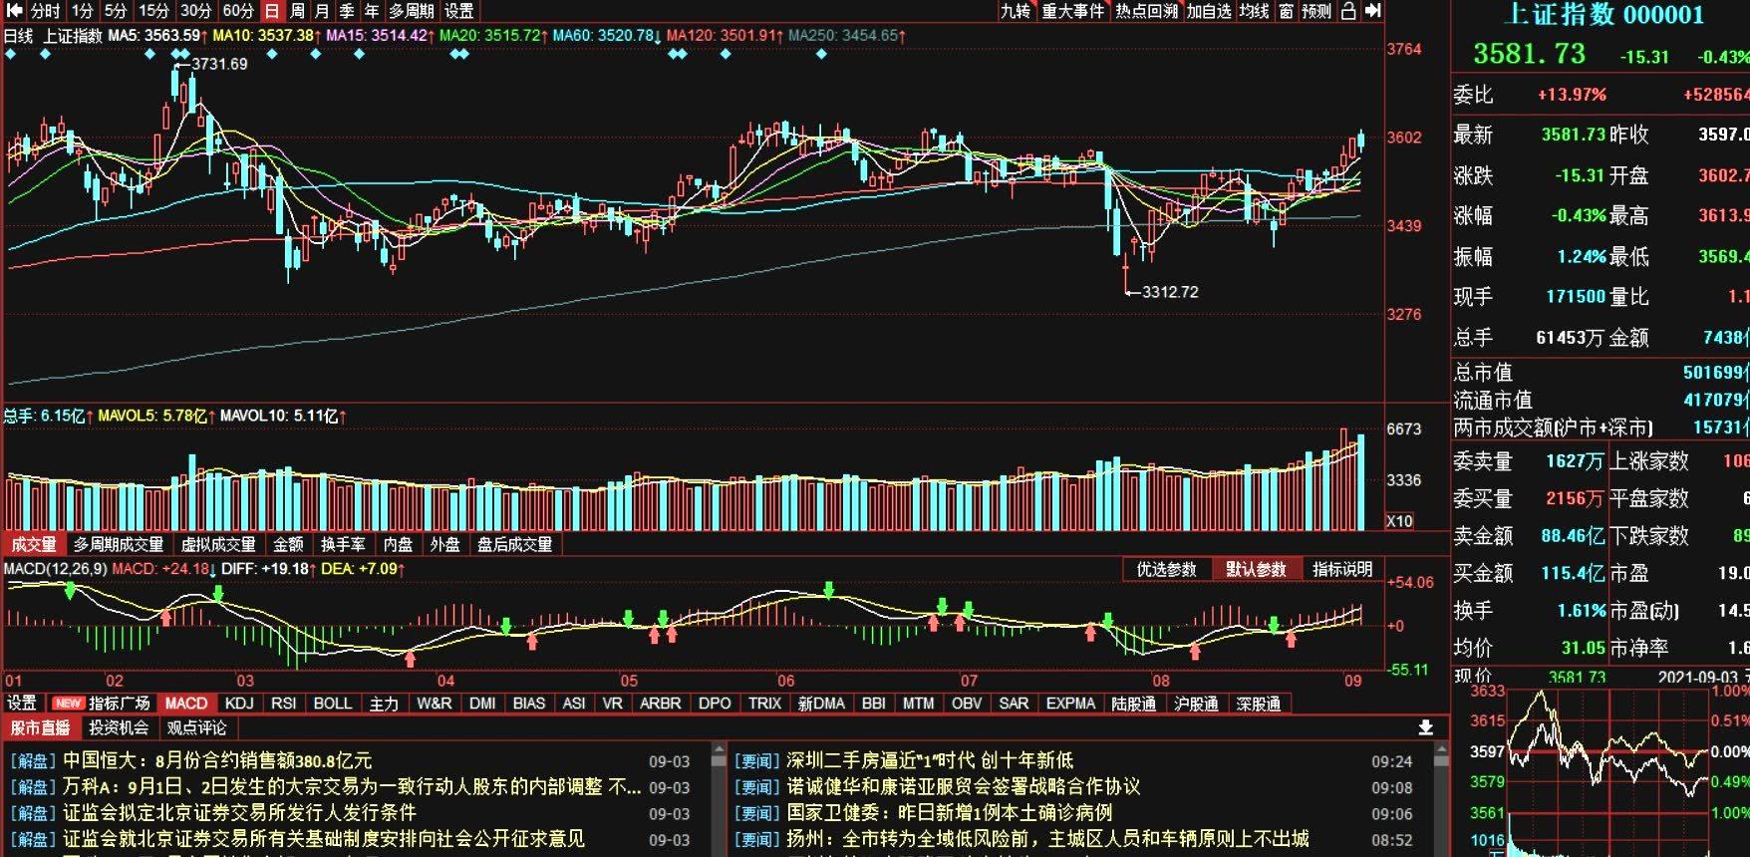This screenshot has height=857, width=1750.
Task: Click the last red buy-signal arrow on MACD
Action: click(1292, 640)
